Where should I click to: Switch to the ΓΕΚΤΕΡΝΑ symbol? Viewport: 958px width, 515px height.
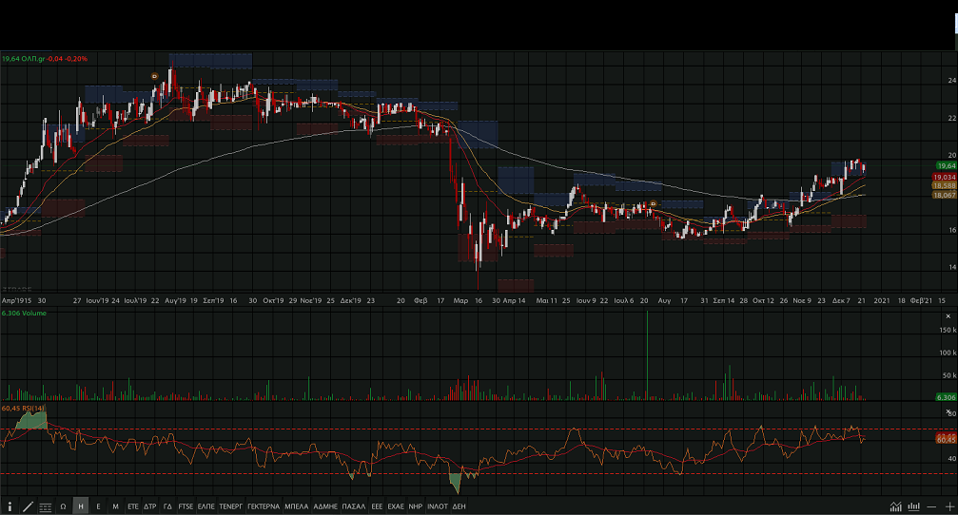(x=264, y=506)
